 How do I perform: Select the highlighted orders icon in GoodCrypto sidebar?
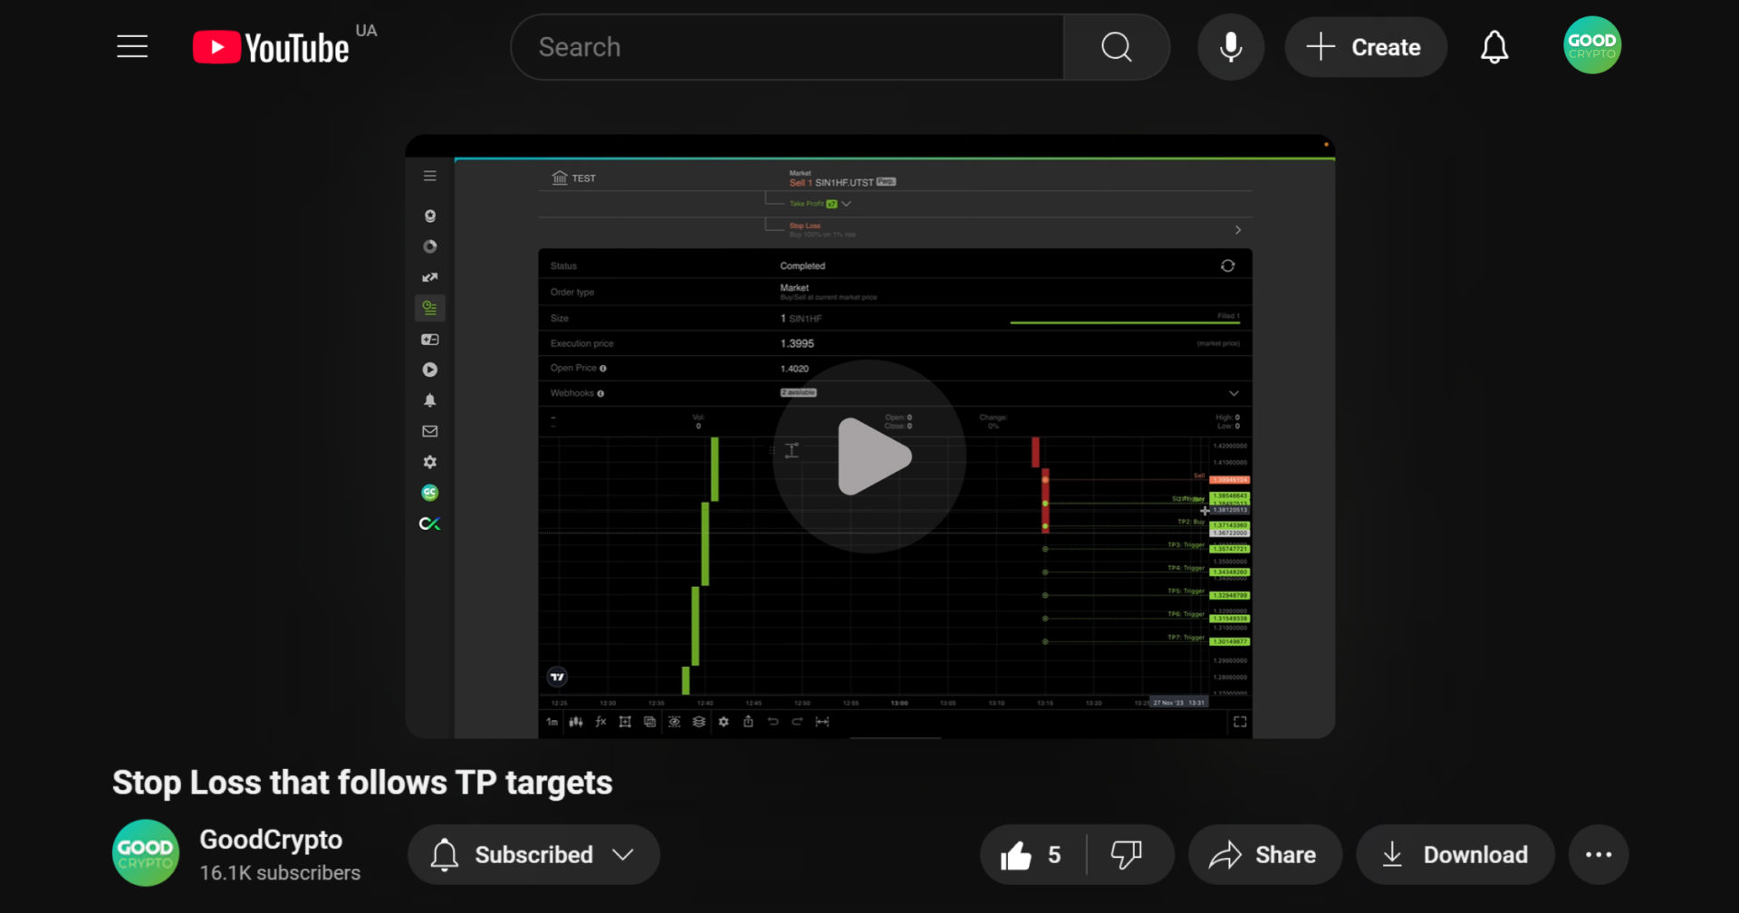(x=430, y=308)
